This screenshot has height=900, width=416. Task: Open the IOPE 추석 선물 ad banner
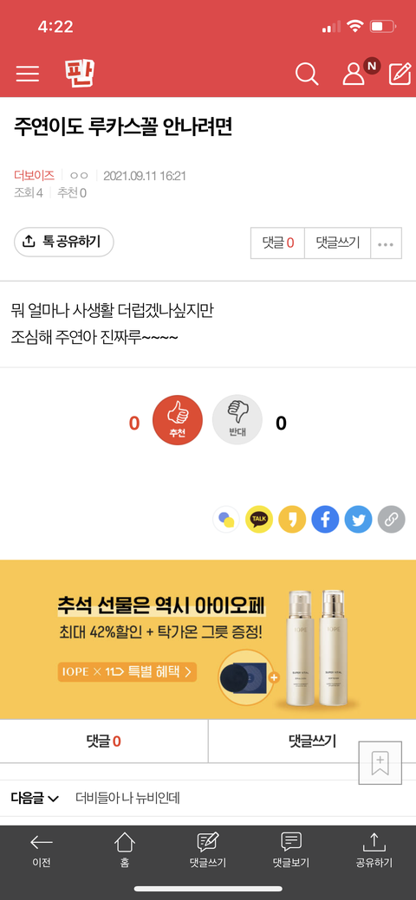[208, 639]
